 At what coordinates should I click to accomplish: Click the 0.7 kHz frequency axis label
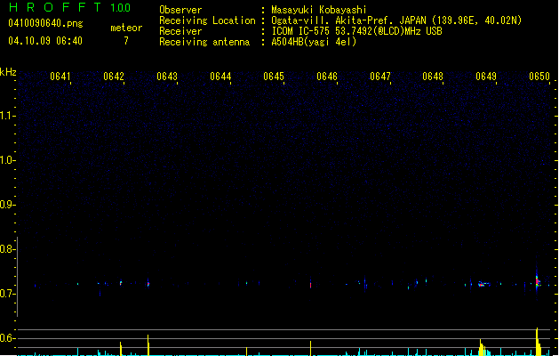(x=7, y=294)
